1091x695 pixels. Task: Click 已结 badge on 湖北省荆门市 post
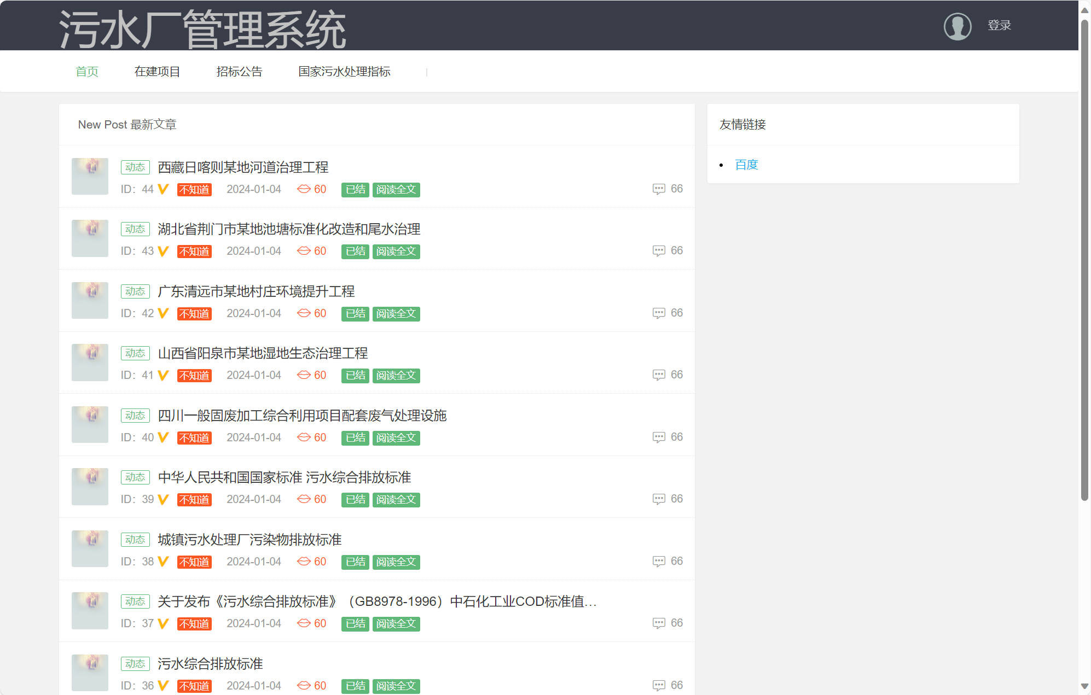click(x=355, y=252)
